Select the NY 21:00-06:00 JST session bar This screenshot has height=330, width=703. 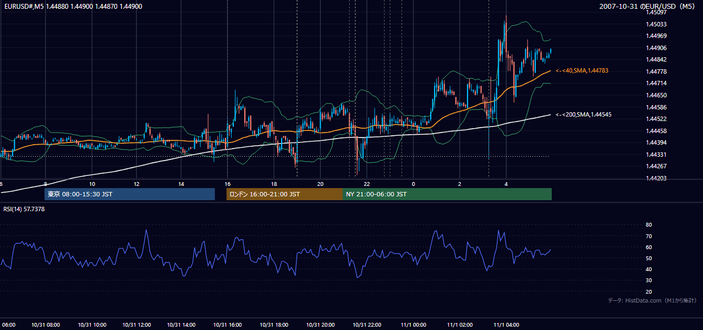click(447, 194)
